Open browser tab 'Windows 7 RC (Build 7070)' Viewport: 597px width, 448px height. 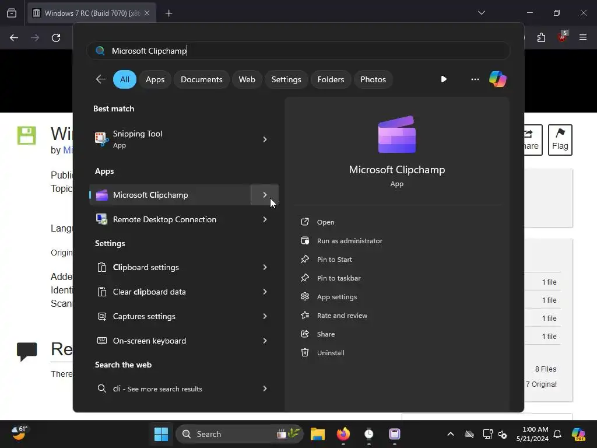pos(92,13)
